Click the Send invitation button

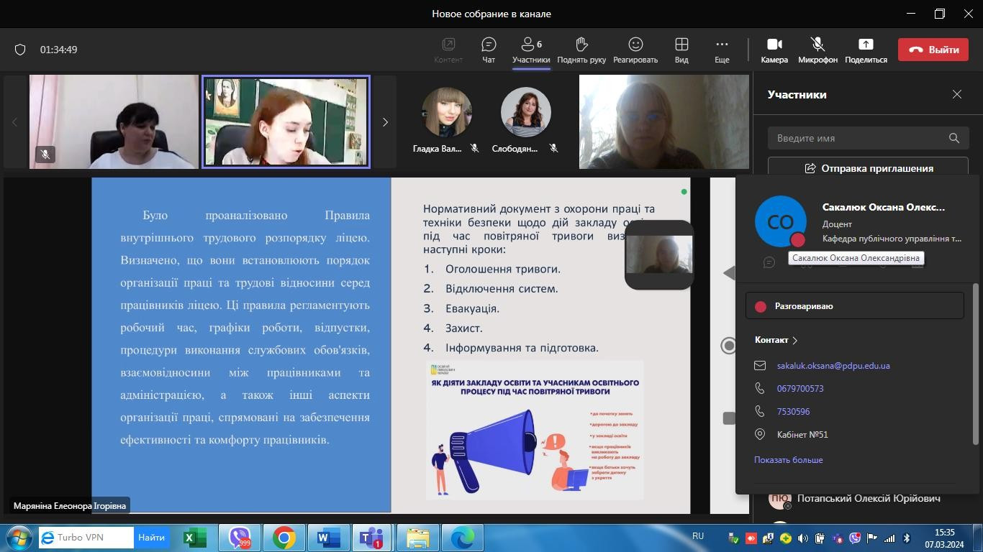point(867,168)
